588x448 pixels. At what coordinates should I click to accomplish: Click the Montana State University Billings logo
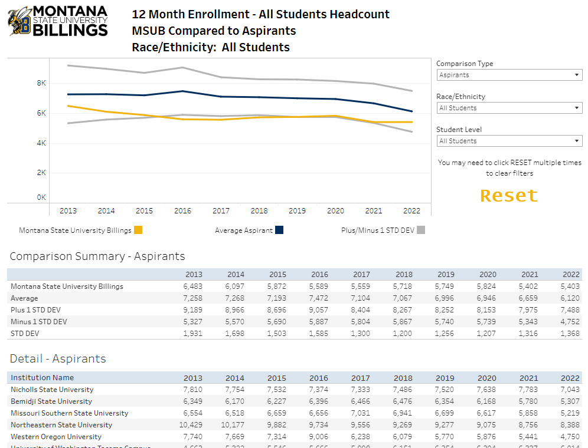[58, 21]
